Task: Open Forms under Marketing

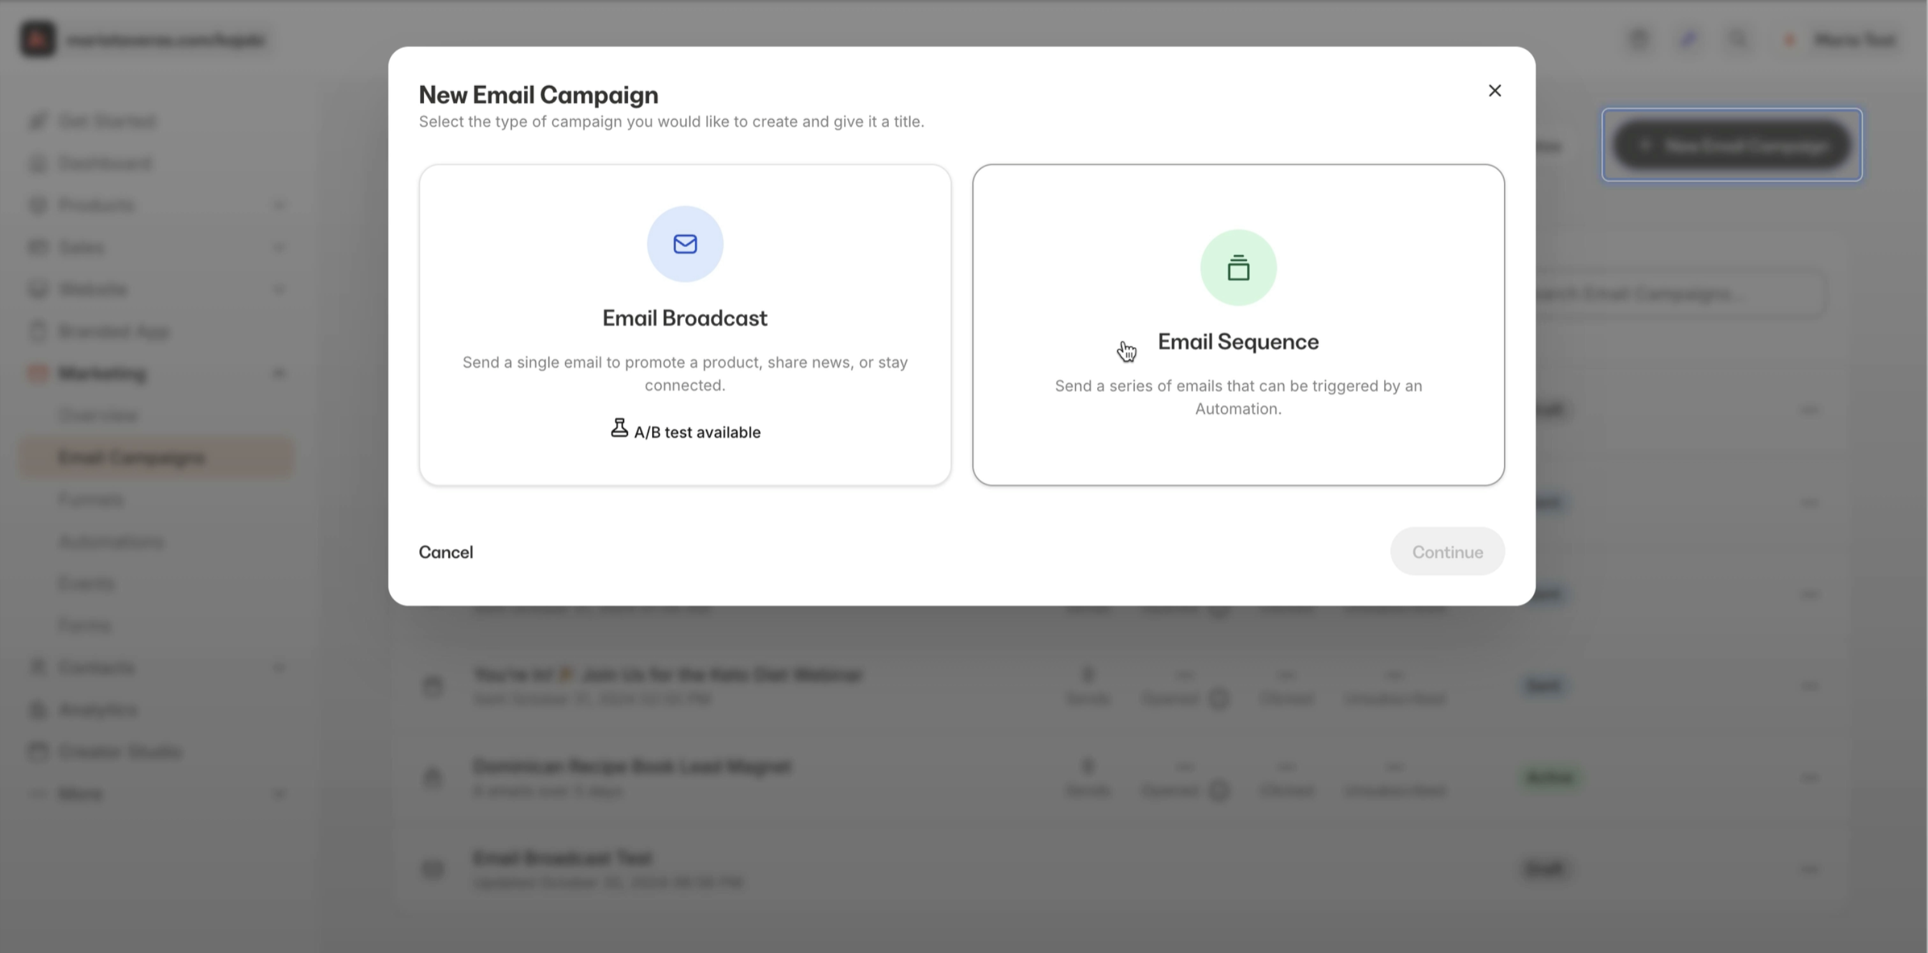Action: [x=85, y=626]
